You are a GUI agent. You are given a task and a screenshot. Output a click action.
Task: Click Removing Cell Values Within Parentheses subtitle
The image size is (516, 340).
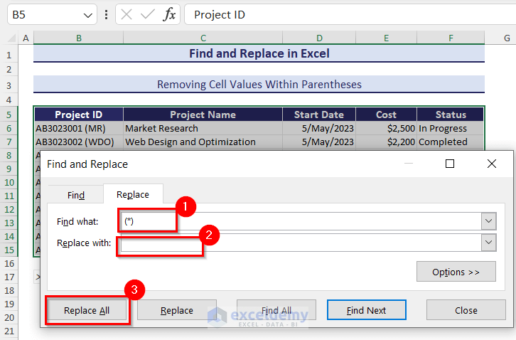click(259, 85)
